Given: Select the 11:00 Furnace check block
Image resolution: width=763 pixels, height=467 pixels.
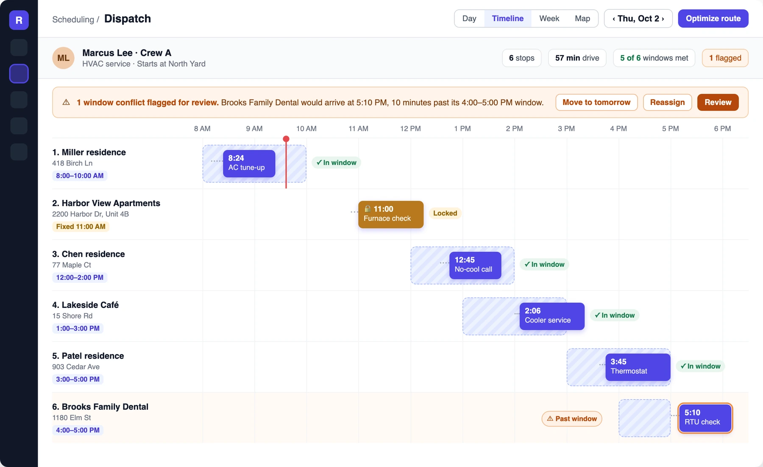Looking at the screenshot, I should click(390, 214).
